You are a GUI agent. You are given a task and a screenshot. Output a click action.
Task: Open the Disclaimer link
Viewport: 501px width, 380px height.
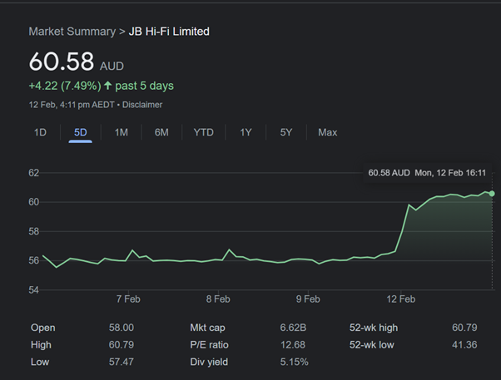142,105
